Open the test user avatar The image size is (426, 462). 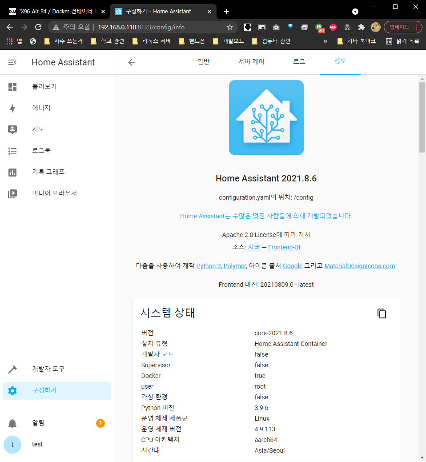pos(12,445)
